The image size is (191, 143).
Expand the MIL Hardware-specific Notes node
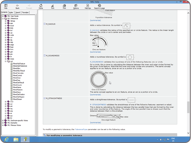[x=3, y=121]
